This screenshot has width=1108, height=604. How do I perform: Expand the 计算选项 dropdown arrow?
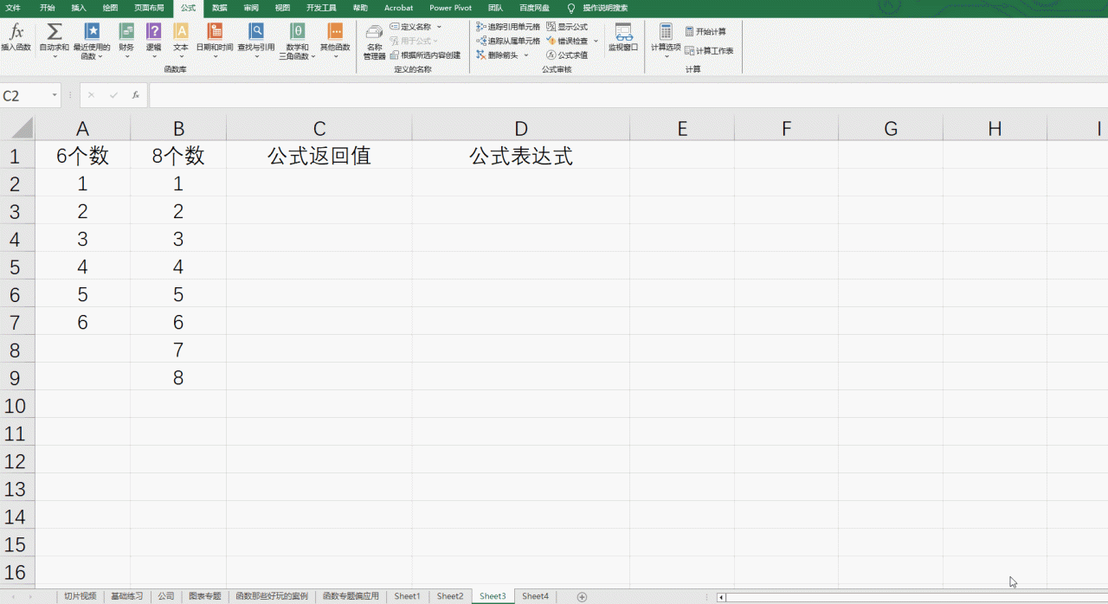click(x=666, y=56)
